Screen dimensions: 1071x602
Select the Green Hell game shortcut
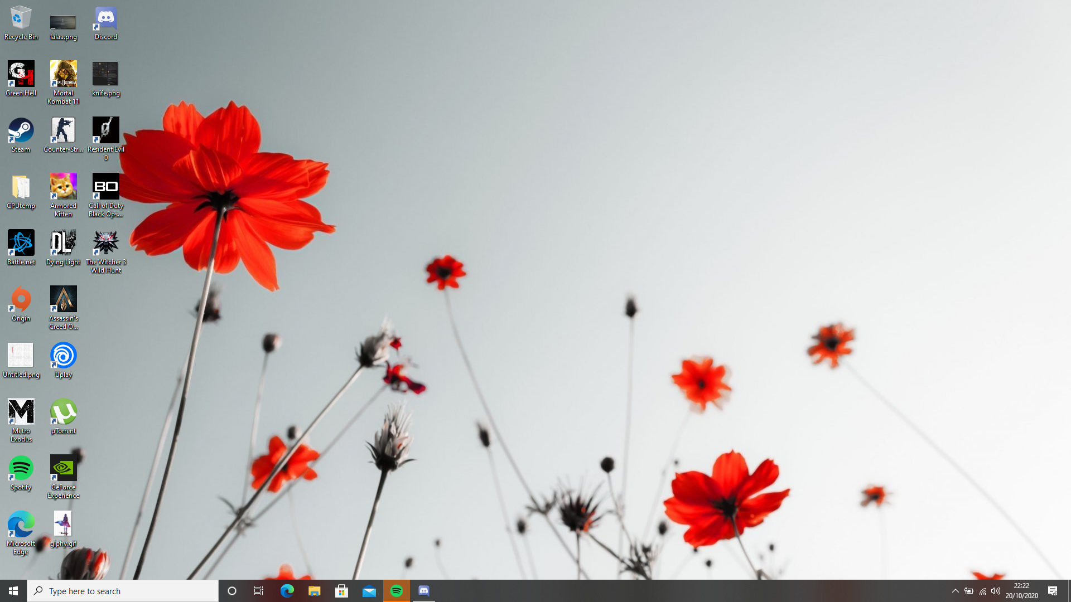pyautogui.click(x=21, y=79)
